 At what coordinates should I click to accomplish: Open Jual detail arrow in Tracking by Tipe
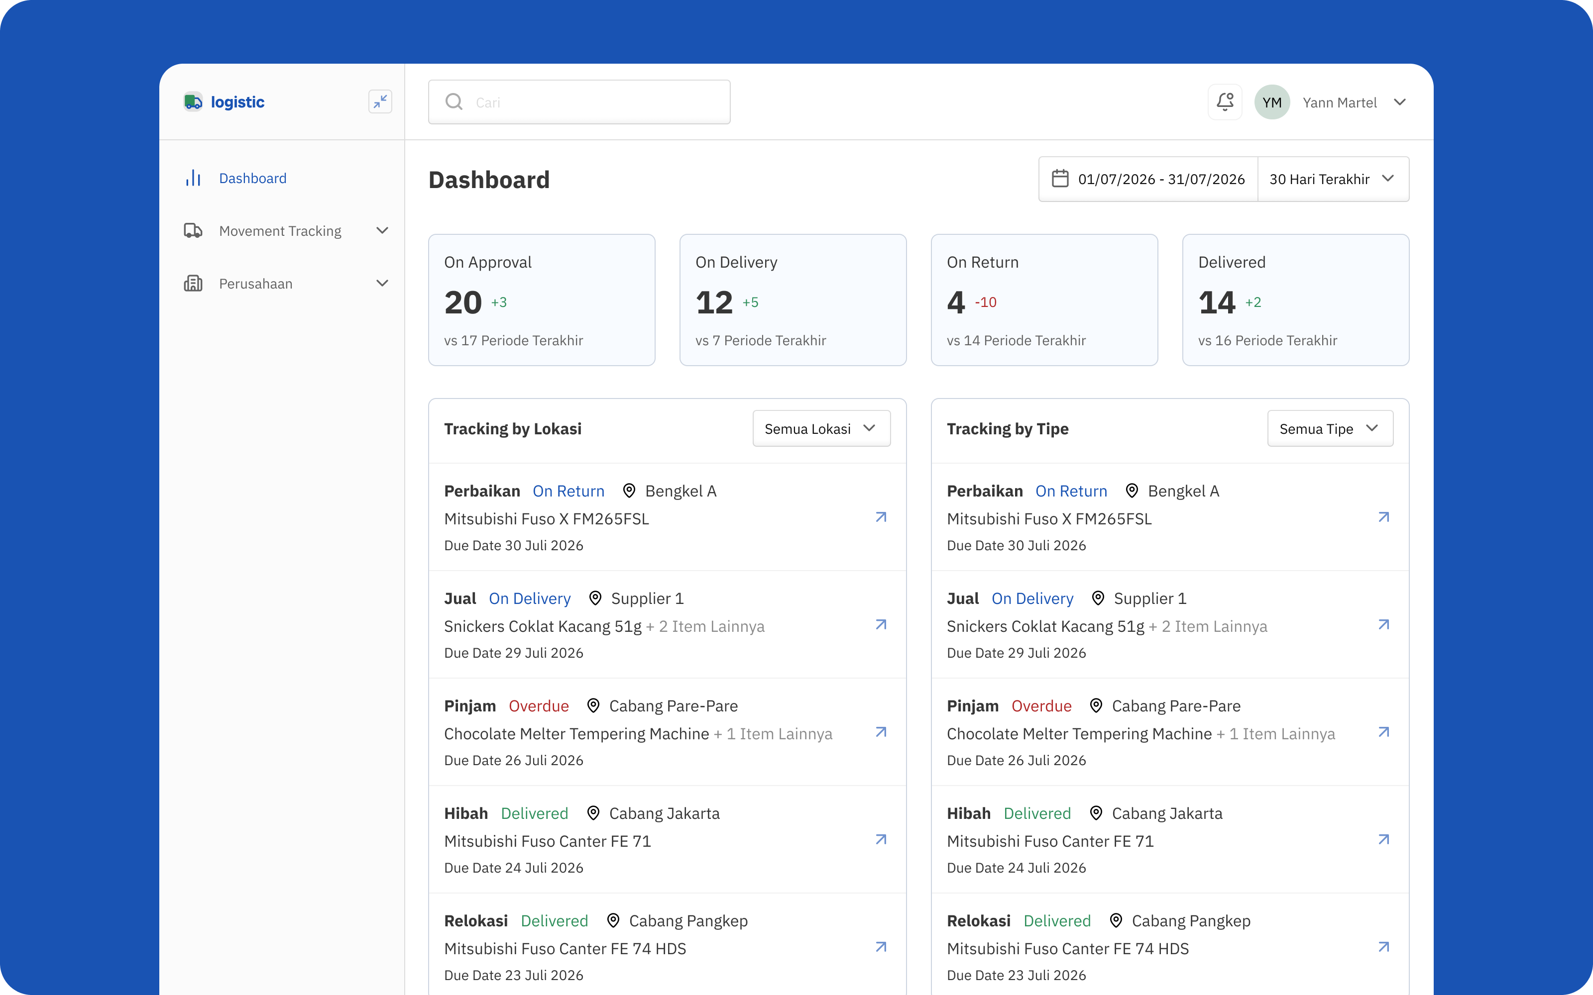(1384, 624)
